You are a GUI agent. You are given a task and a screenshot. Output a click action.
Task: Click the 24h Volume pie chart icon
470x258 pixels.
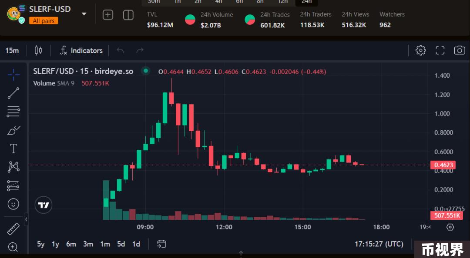tap(190, 20)
